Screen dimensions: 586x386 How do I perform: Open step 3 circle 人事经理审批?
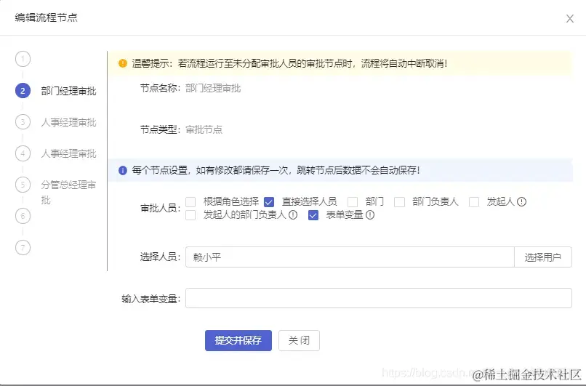click(23, 122)
